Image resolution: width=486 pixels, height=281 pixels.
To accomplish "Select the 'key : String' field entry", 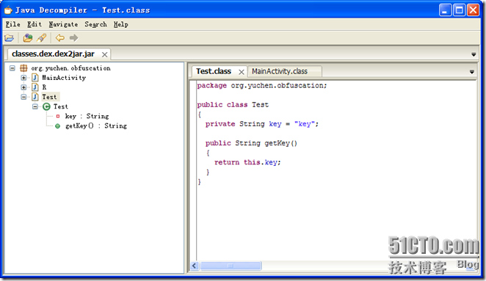I will pos(87,117).
